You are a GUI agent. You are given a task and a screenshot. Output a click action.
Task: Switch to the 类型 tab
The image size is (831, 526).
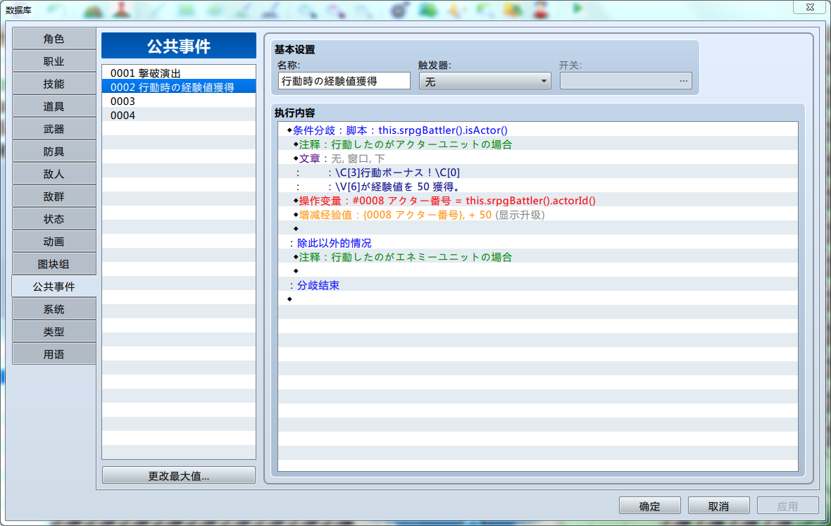point(54,332)
